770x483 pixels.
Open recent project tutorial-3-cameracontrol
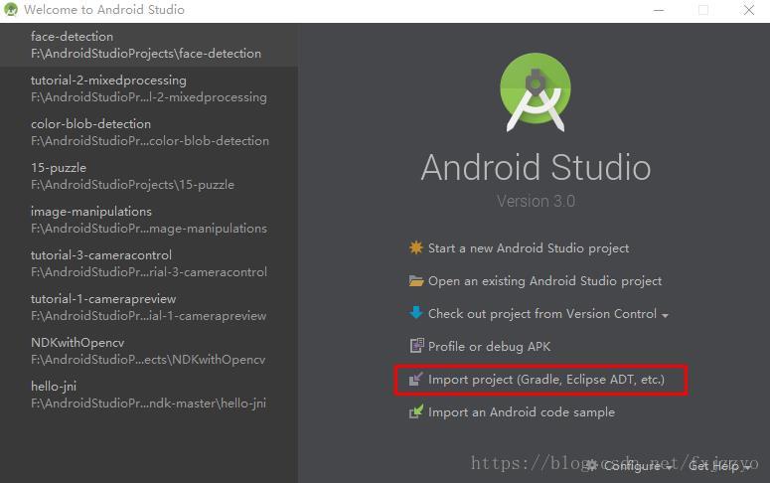[149, 263]
